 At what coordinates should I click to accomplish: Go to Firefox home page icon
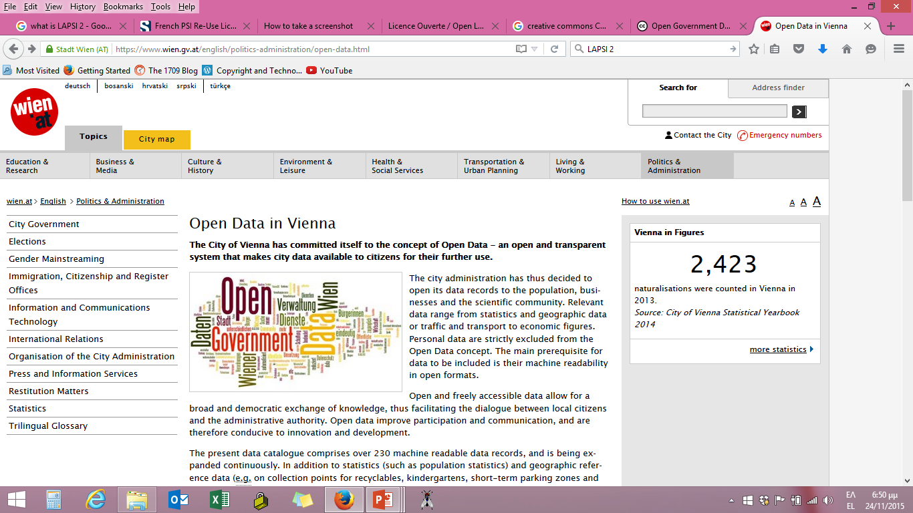click(847, 49)
